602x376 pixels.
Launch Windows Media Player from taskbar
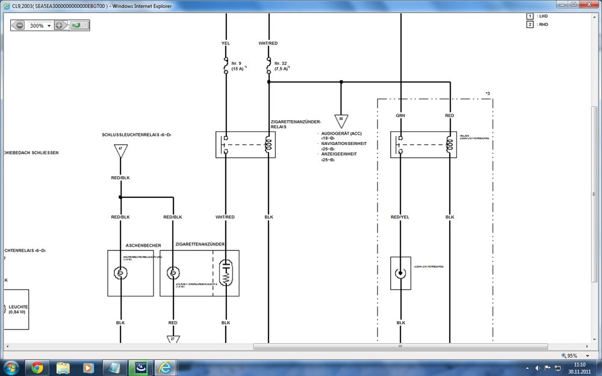(88, 367)
